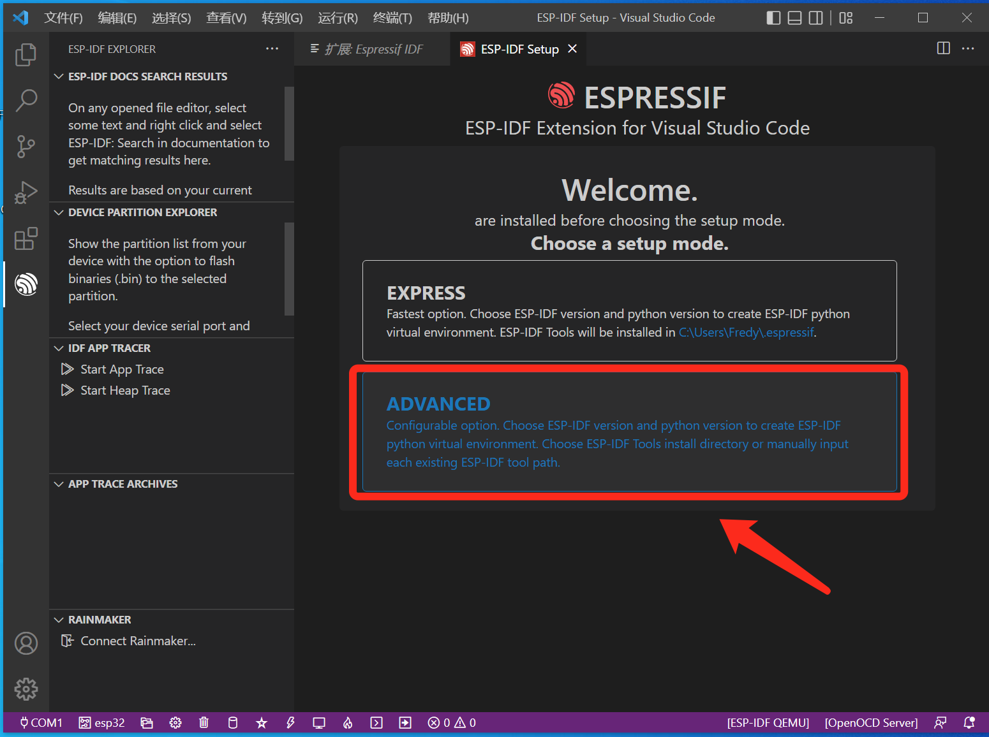
Task: Open the 运行(R) menu
Action: pyautogui.click(x=338, y=18)
